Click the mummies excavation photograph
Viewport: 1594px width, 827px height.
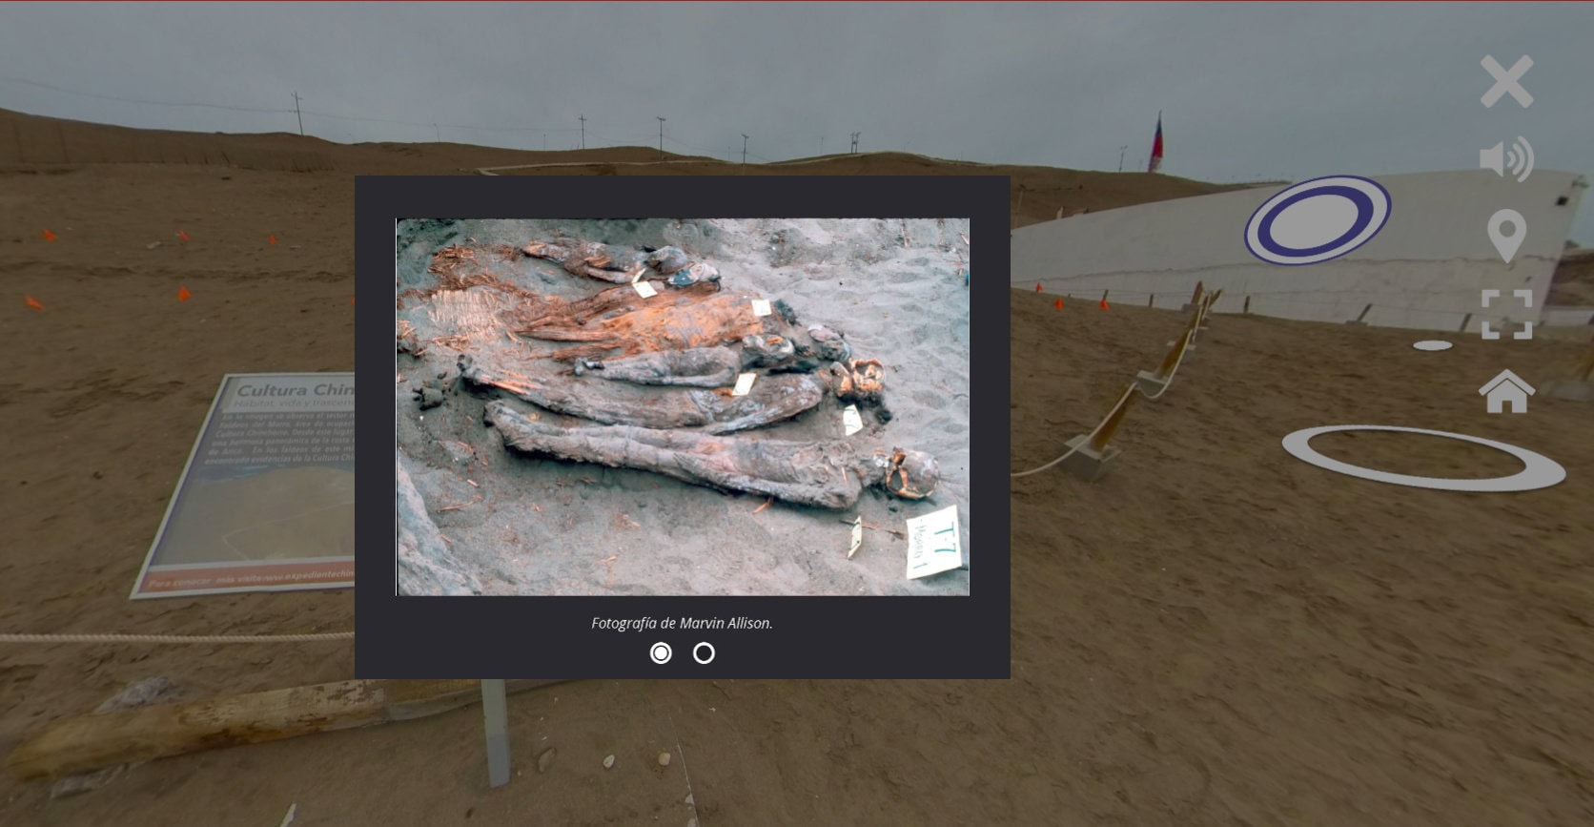[683, 406]
